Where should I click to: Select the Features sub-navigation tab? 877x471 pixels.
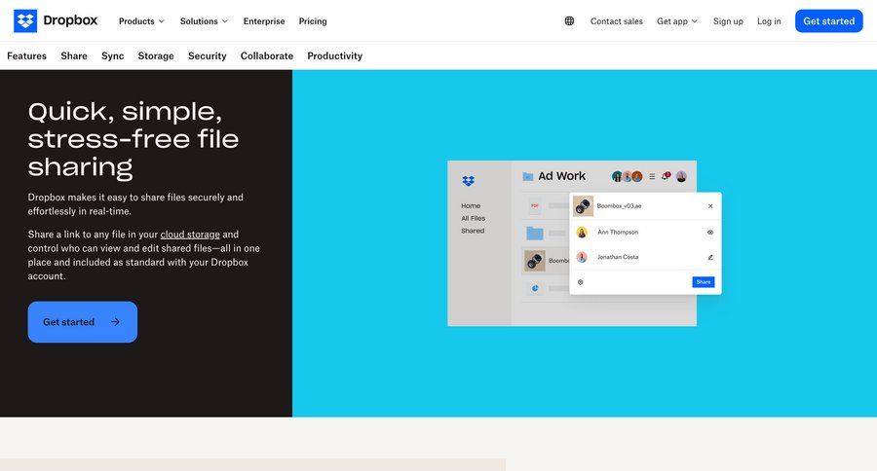27,55
